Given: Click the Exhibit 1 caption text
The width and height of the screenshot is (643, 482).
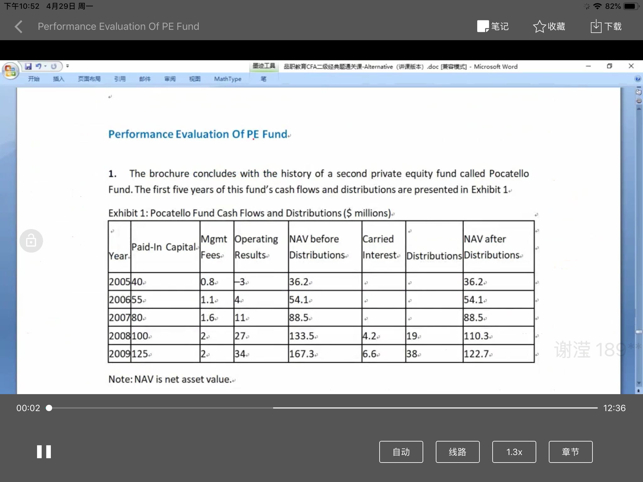Looking at the screenshot, I should tap(250, 213).
